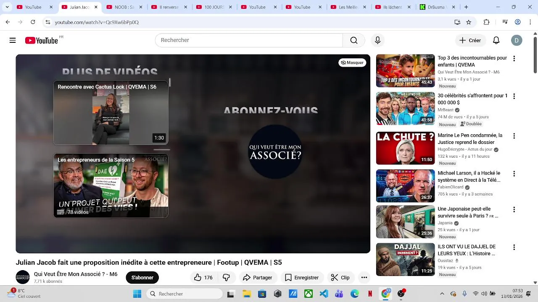Launch Netflix from the taskbar
Viewport: 538px width, 302px height.
point(370,294)
